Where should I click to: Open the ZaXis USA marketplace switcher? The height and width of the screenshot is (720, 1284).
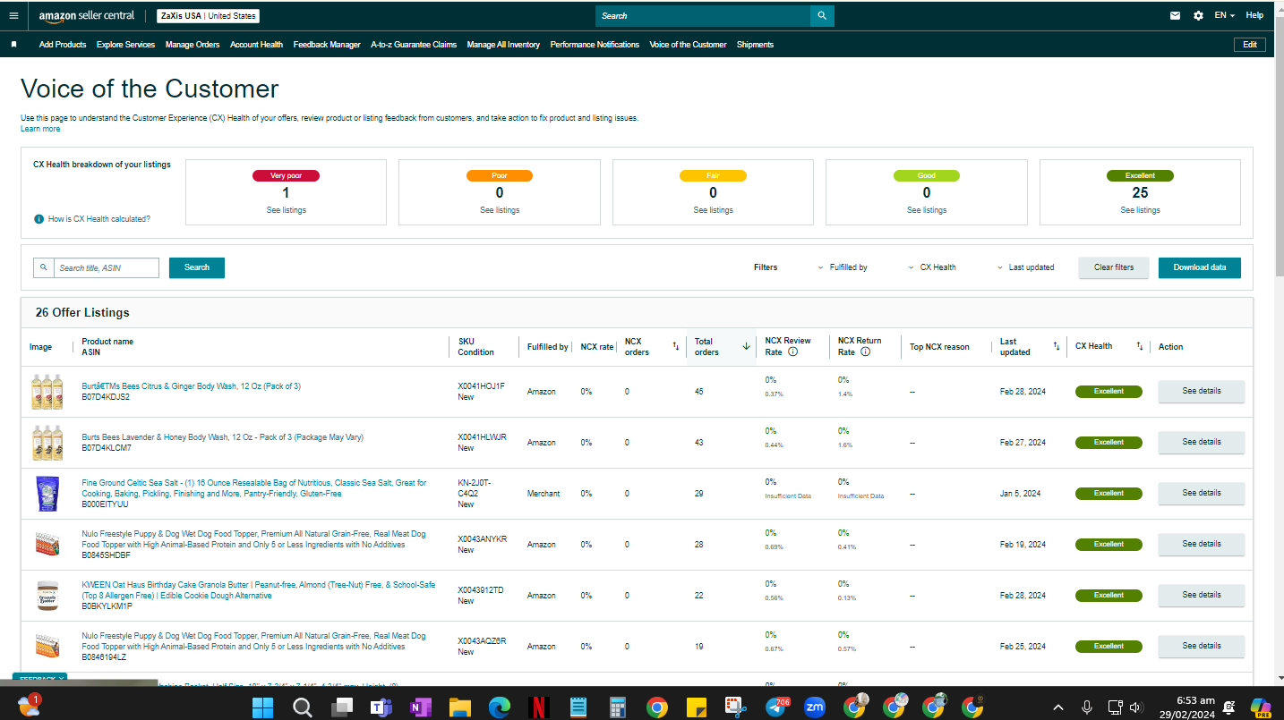point(207,15)
